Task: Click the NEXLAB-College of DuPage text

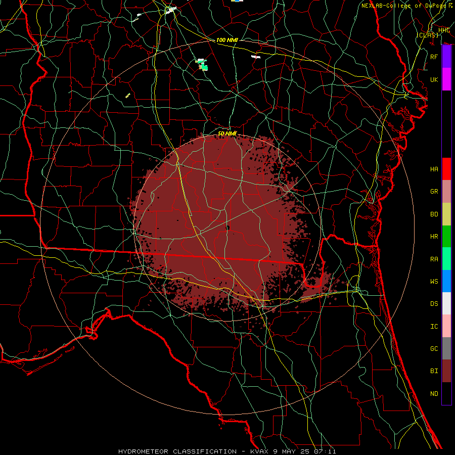Action: pyautogui.click(x=403, y=6)
